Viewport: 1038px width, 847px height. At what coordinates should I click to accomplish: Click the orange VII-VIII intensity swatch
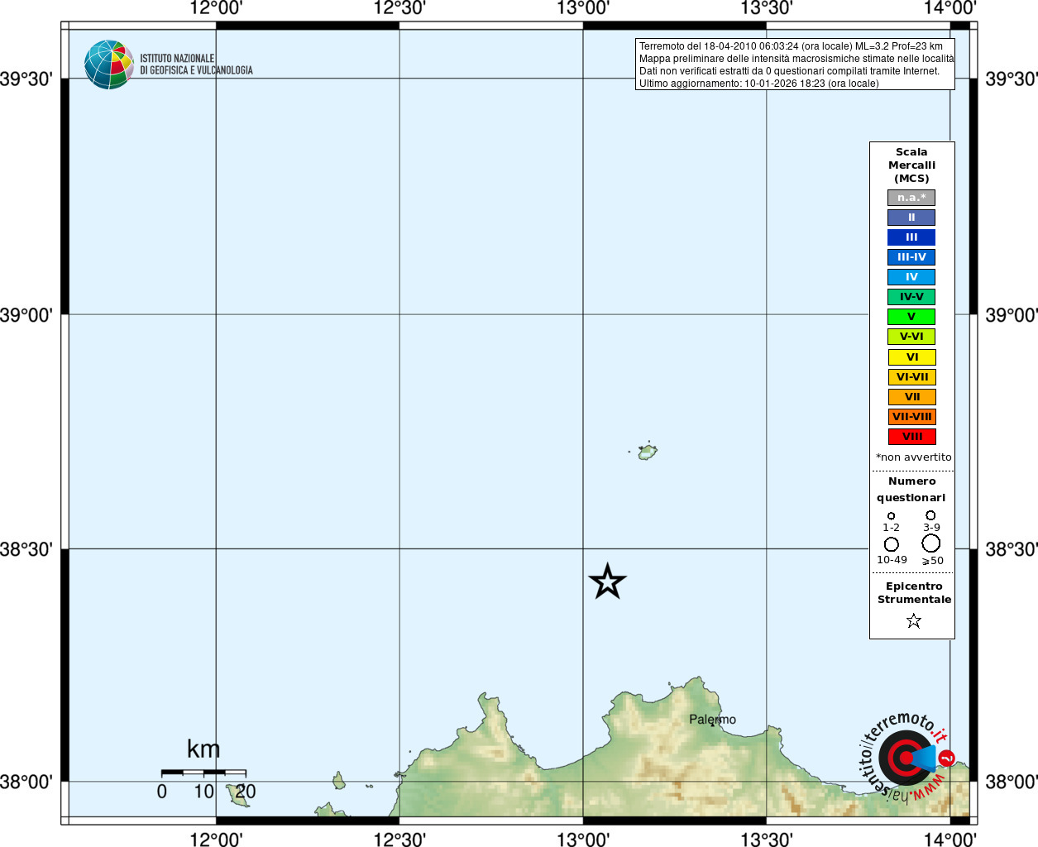[912, 417]
